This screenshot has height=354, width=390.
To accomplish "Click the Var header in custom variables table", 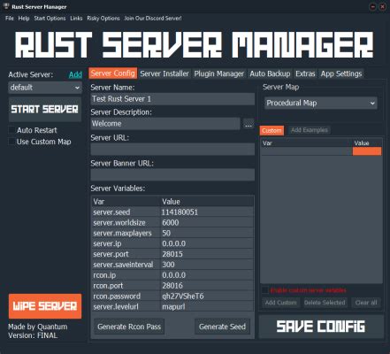I will click(x=307, y=143).
